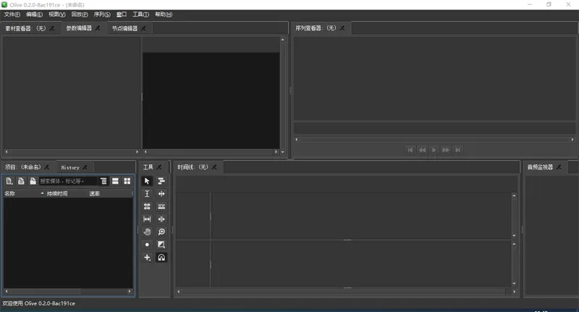Select the Zoom magnifier tool
Image resolution: width=579 pixels, height=312 pixels.
pos(161,232)
